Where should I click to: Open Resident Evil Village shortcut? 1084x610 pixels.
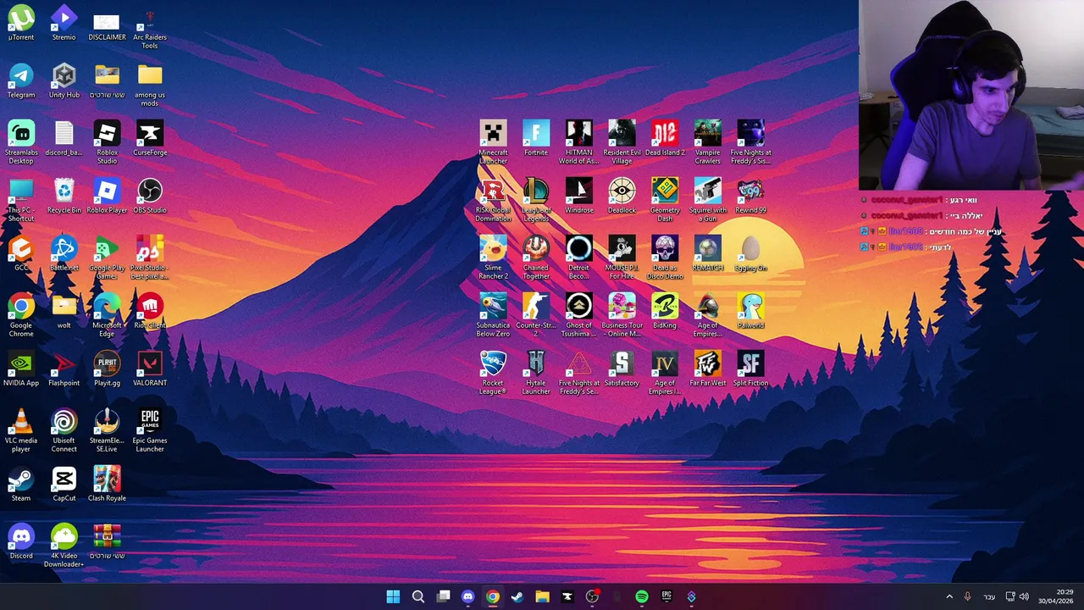[x=622, y=142]
